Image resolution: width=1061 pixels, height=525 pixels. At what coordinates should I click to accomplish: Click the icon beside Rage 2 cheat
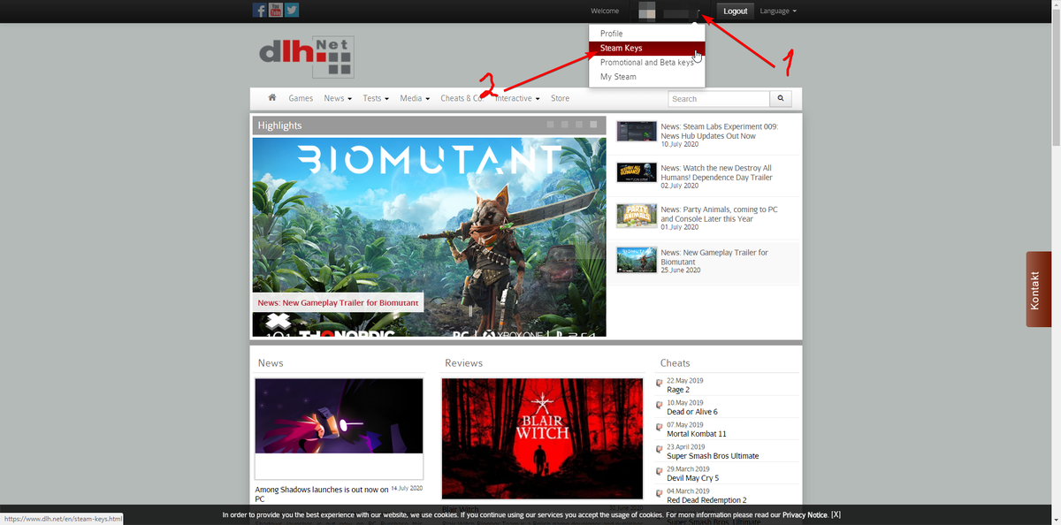click(x=660, y=384)
